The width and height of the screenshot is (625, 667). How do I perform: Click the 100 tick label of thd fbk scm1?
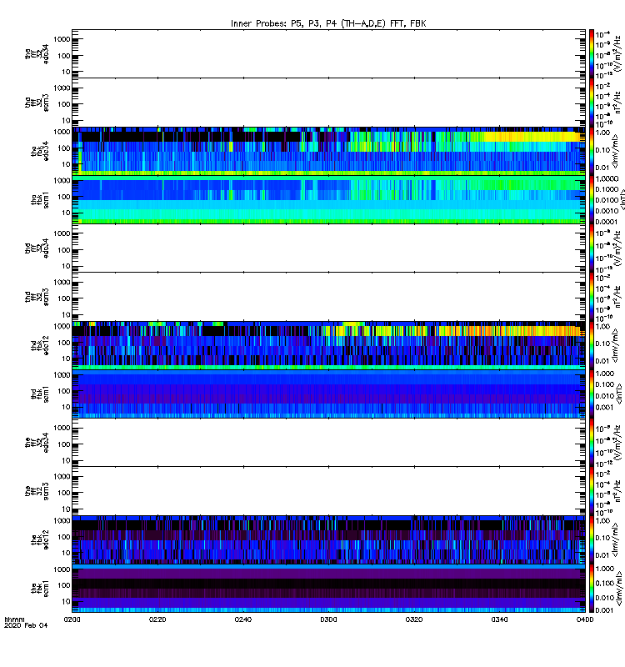click(x=64, y=391)
